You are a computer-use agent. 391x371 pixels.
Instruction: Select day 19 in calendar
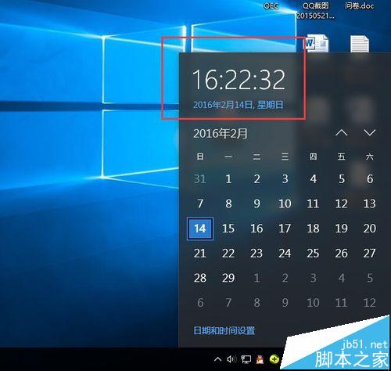click(x=342, y=229)
